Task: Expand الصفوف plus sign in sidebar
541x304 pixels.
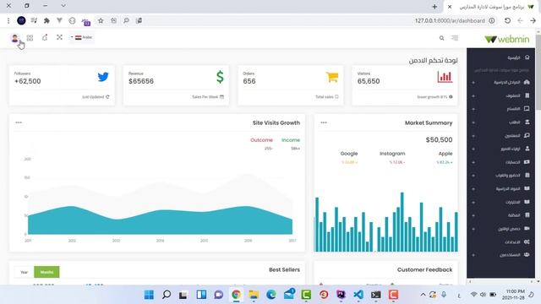Action: point(473,95)
